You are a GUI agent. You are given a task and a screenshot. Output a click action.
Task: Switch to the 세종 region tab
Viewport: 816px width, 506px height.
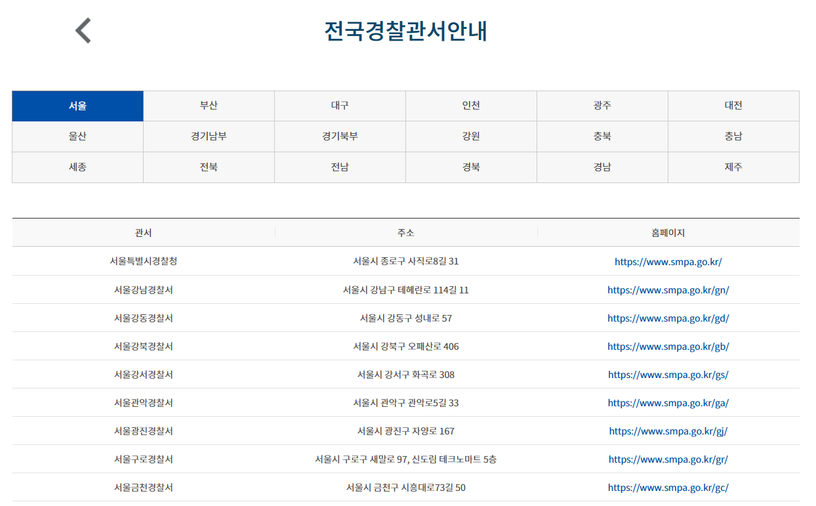click(77, 167)
